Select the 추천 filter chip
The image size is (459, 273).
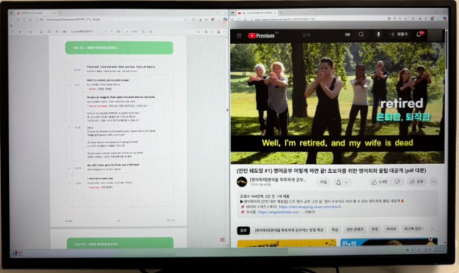375,229
